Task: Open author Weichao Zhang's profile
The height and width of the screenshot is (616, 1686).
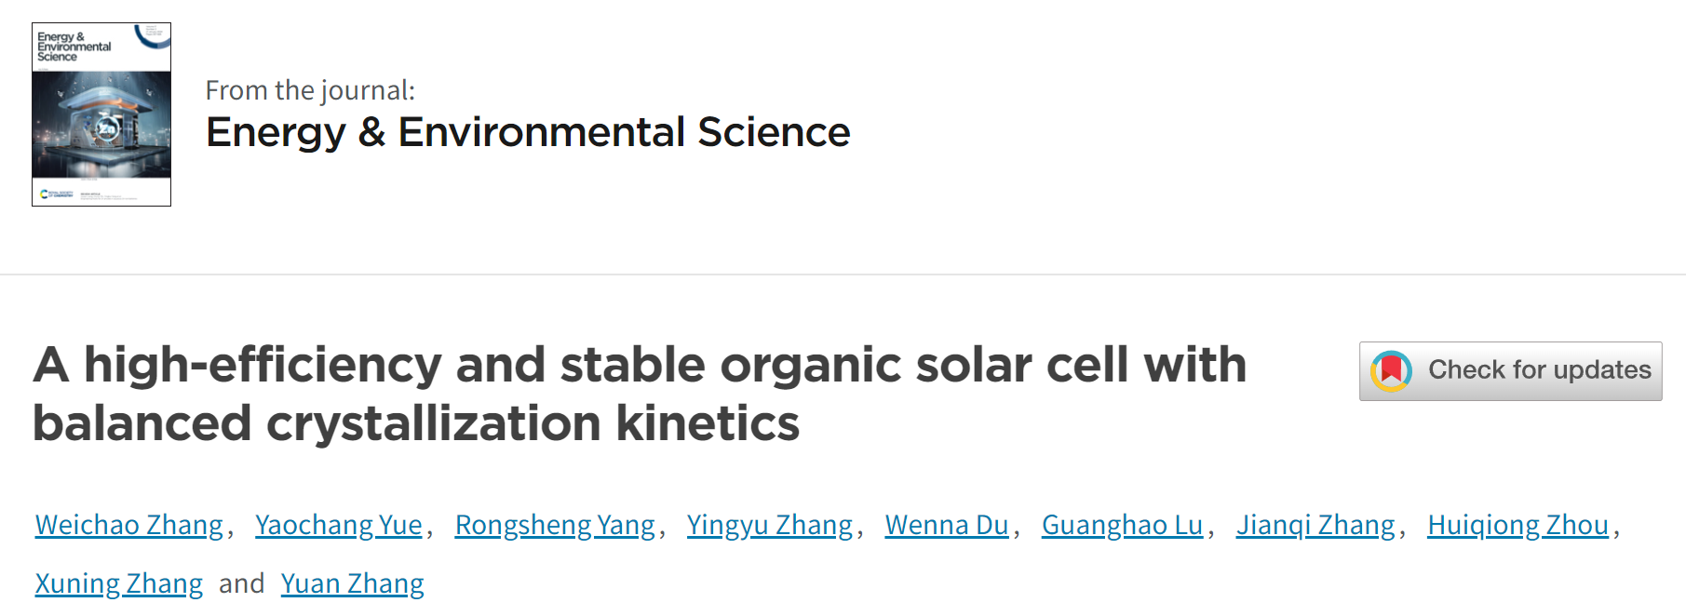Action: [129, 525]
